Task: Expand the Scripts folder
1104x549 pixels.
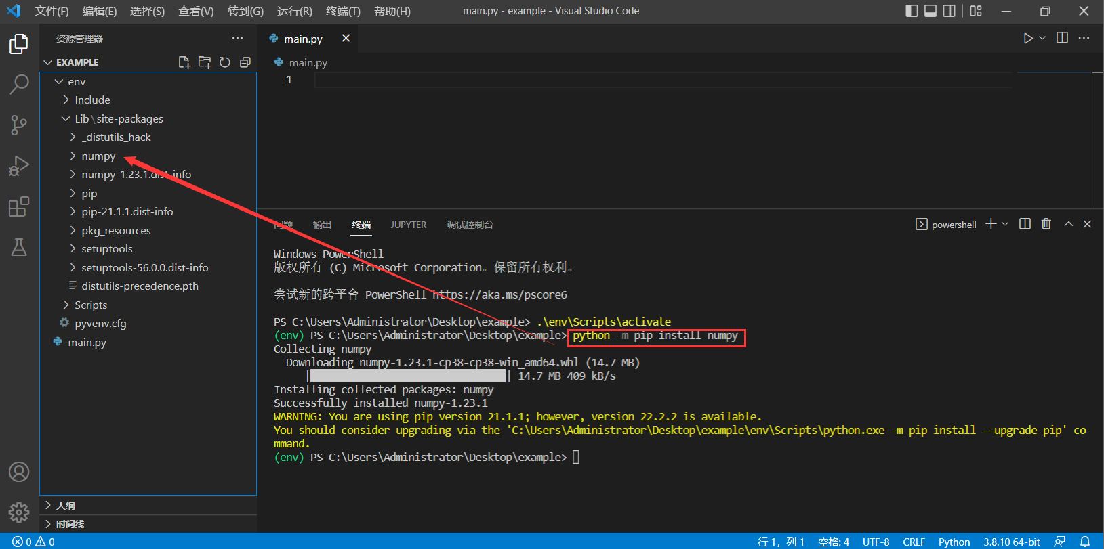Action: pos(91,305)
